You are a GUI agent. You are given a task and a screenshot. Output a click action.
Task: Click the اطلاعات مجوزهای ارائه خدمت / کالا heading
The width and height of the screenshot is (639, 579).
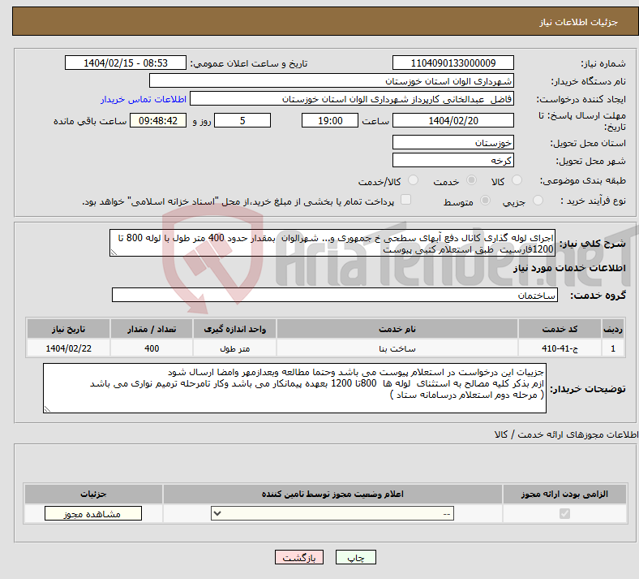(567, 434)
